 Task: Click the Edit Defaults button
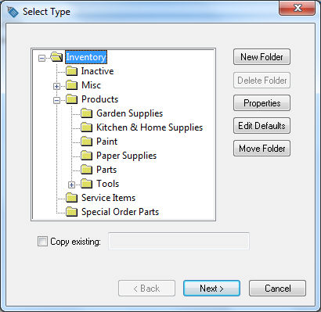[261, 126]
